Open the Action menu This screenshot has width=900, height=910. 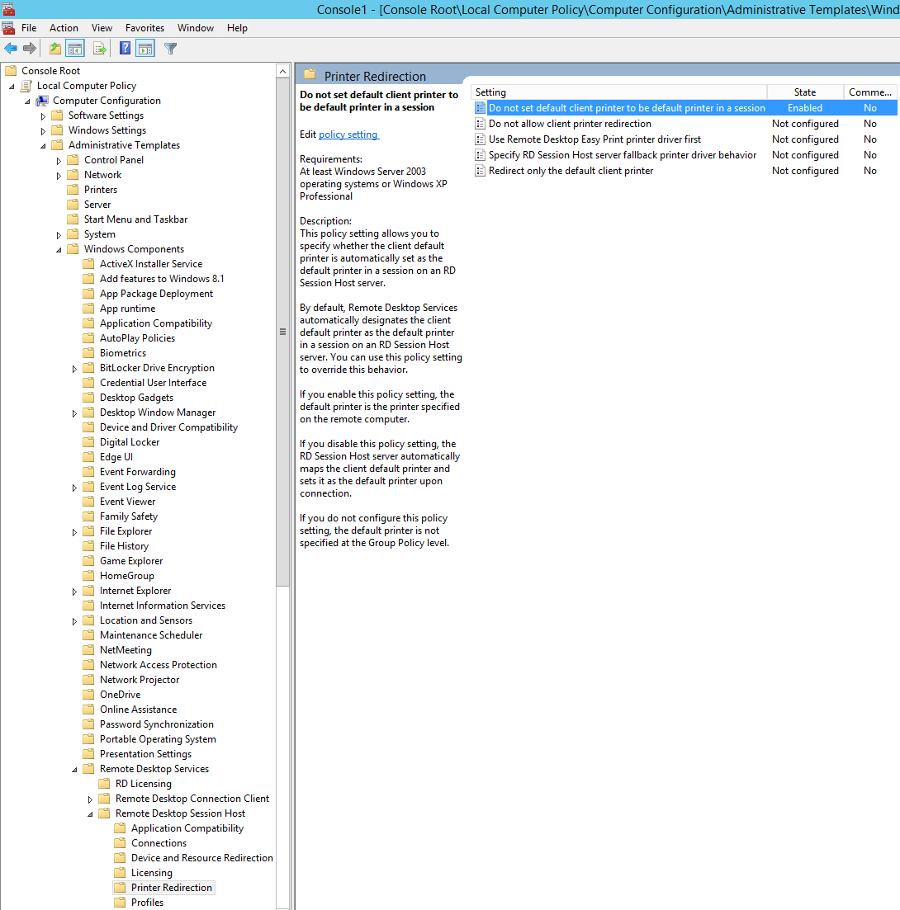point(64,28)
